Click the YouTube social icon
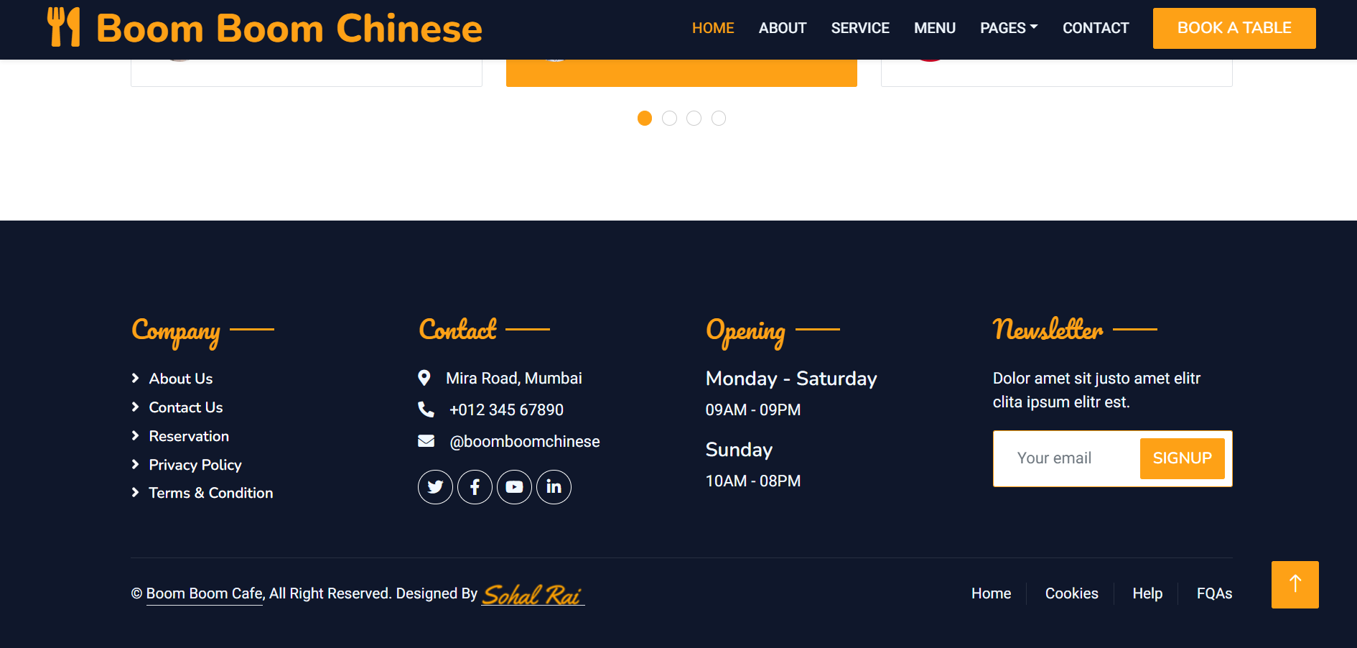The image size is (1357, 648). (514, 487)
